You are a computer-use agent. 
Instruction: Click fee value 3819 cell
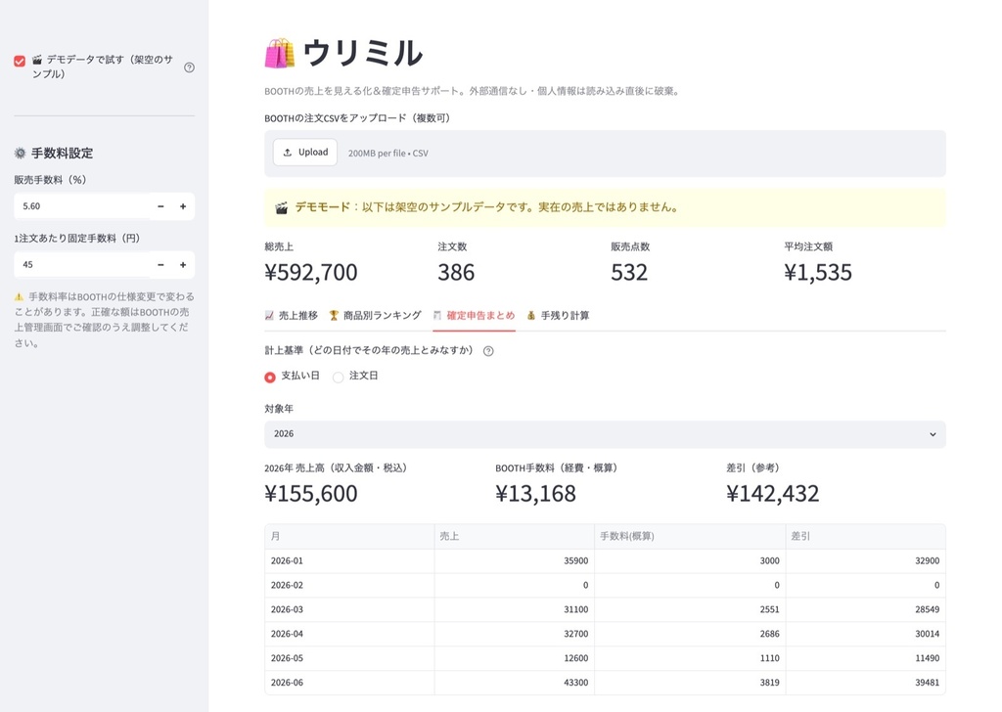click(x=690, y=682)
